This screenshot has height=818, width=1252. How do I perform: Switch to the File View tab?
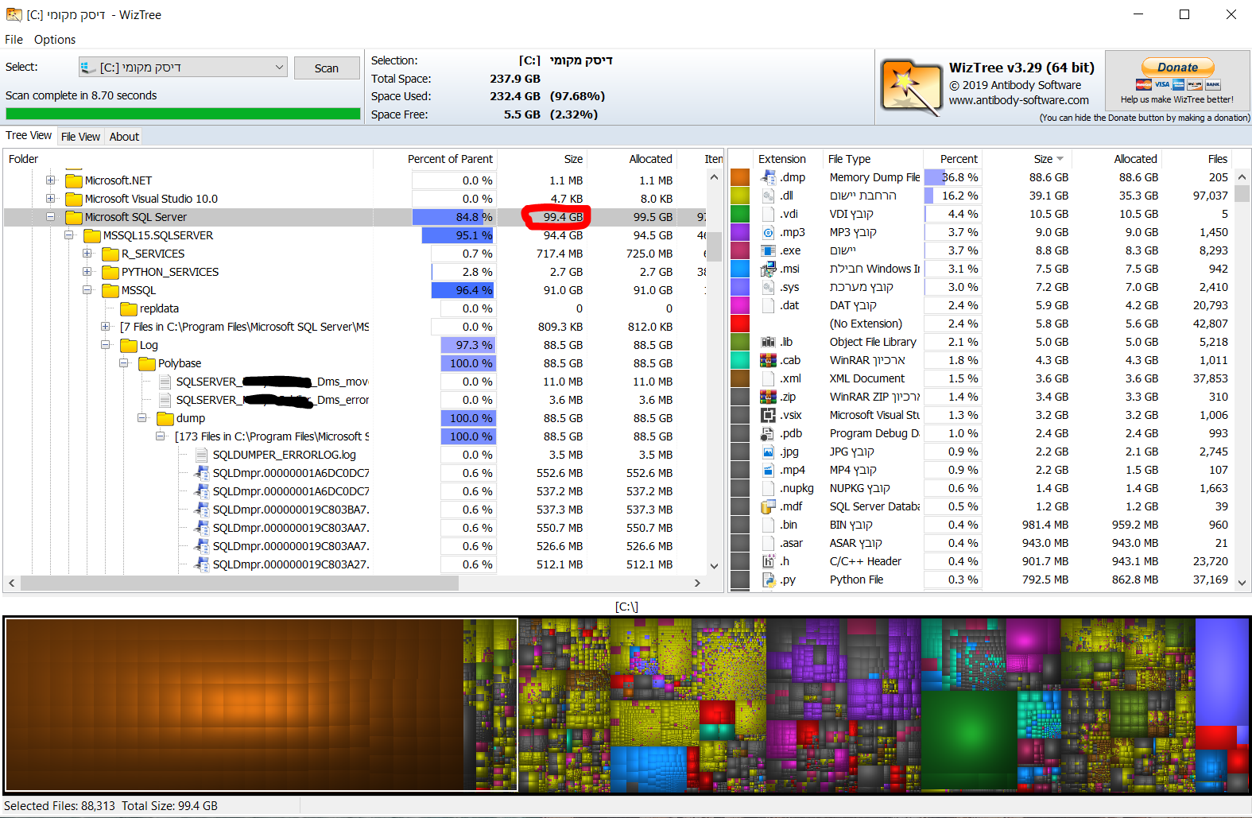pyautogui.click(x=80, y=137)
